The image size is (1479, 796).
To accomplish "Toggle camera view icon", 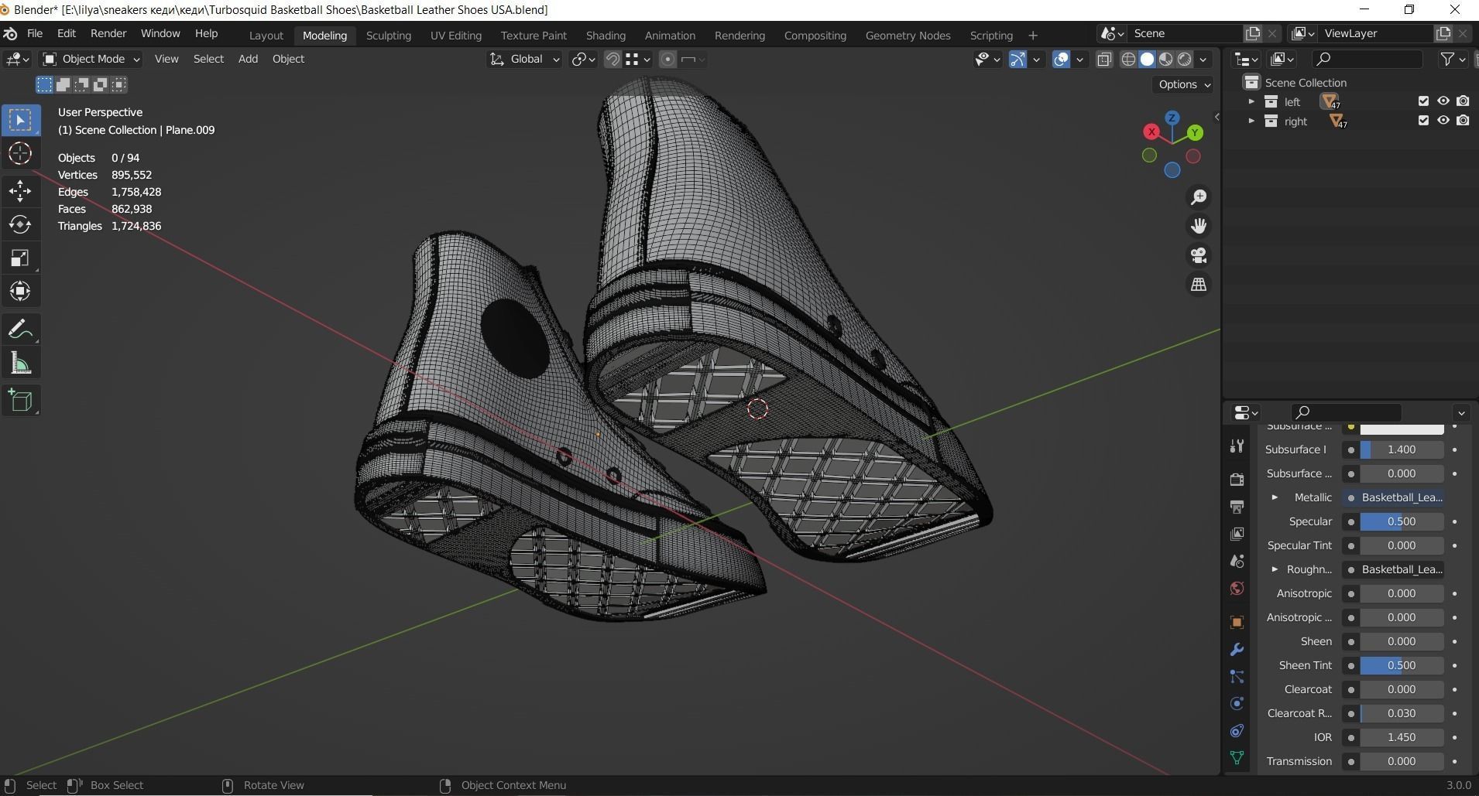I will coord(1199,255).
